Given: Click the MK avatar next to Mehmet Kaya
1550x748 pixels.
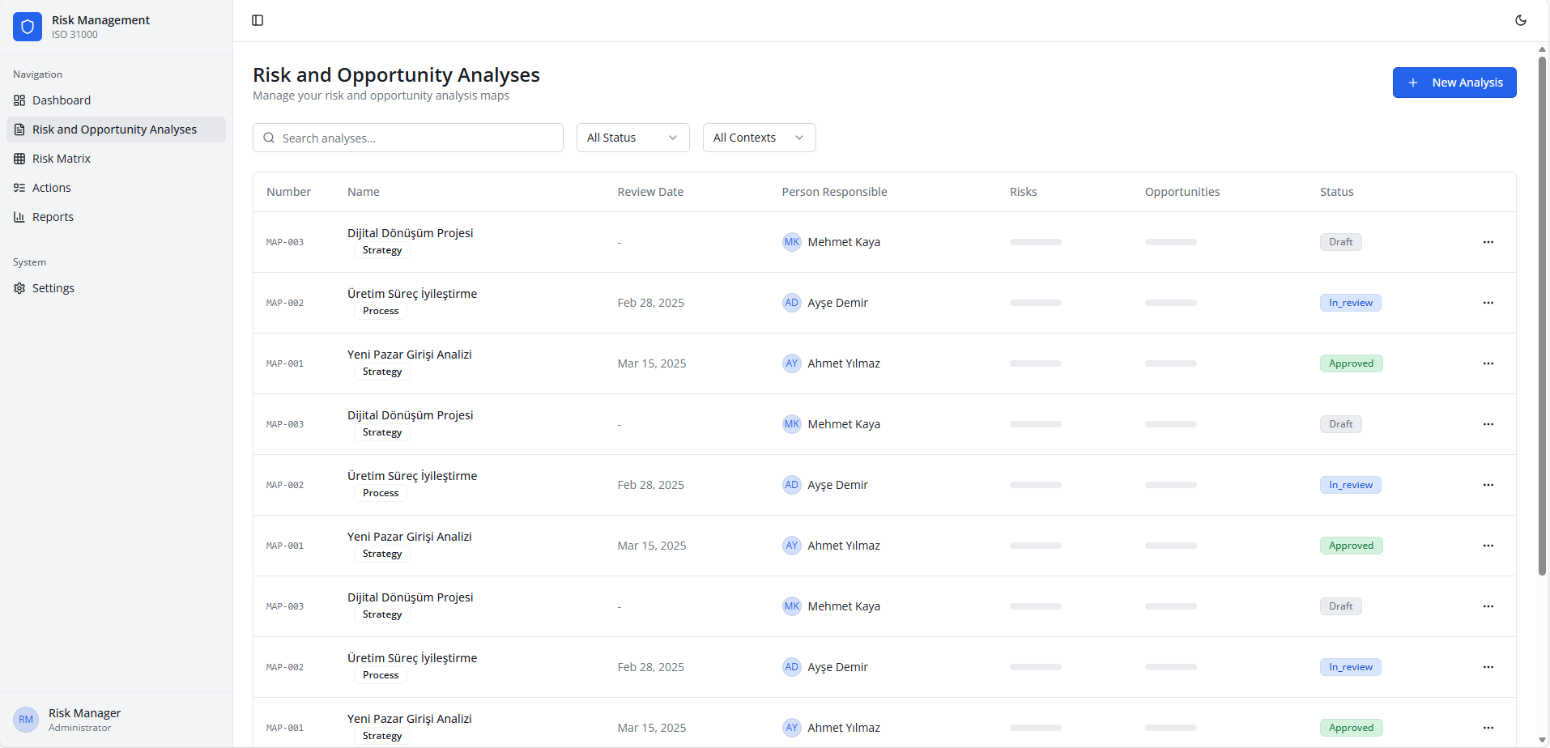Looking at the screenshot, I should pyautogui.click(x=792, y=241).
